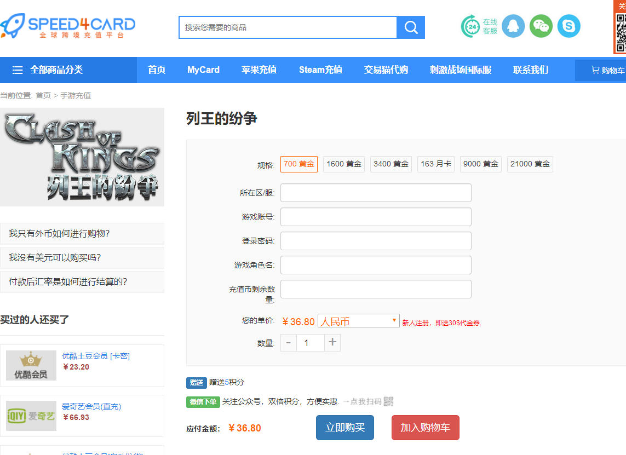Open 爱奇艺会员(直充) product link

click(91, 406)
